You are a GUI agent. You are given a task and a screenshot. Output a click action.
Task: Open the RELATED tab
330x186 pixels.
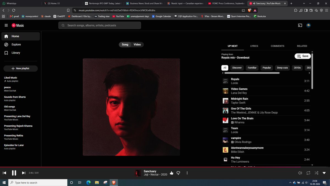click(302, 46)
